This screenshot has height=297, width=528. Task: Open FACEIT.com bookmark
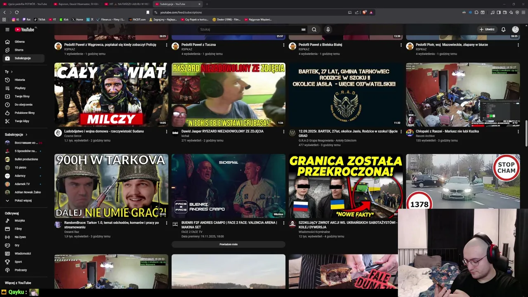[137, 19]
